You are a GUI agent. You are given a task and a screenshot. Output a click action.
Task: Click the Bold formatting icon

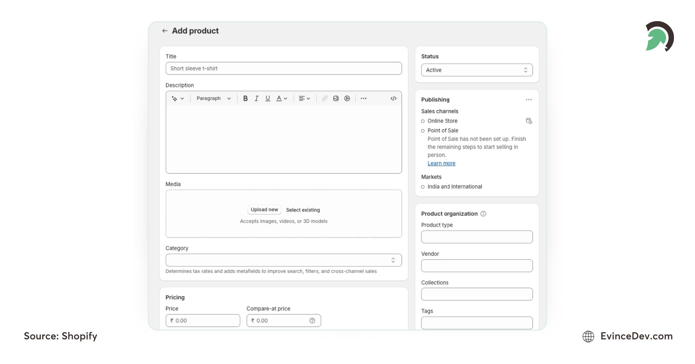pos(245,98)
